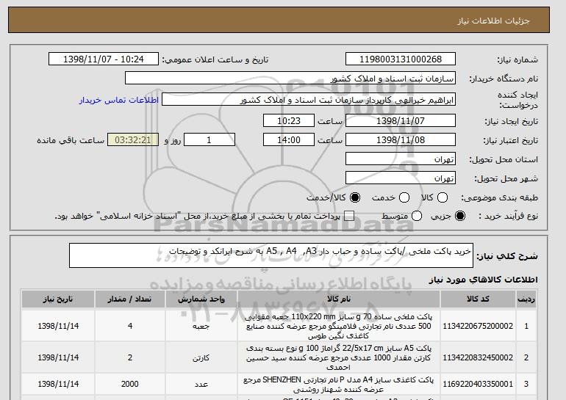
Task: Click the نام کالا column header
Action: point(339,299)
